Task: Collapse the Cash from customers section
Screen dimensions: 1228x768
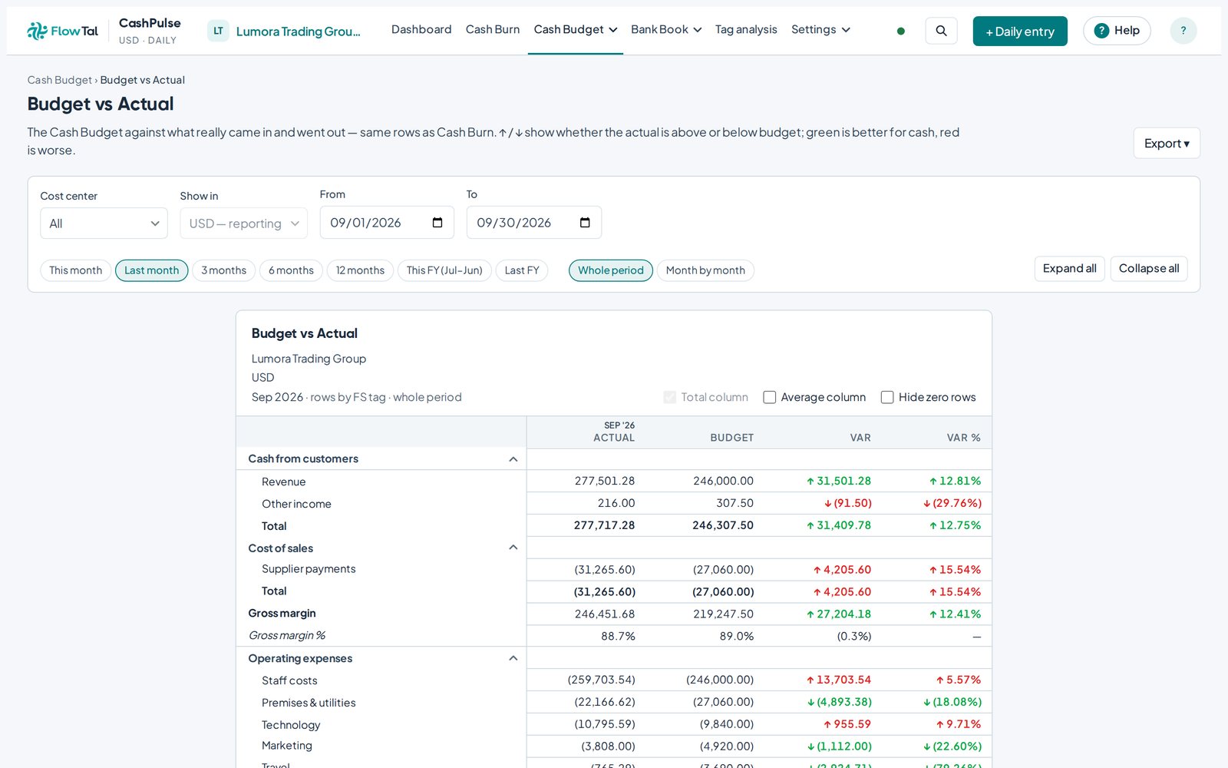Action: tap(513, 459)
